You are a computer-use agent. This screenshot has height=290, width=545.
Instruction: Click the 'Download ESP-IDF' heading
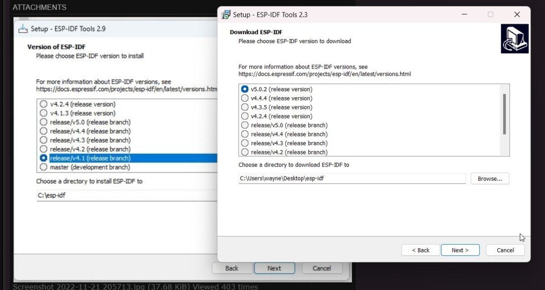pyautogui.click(x=256, y=32)
